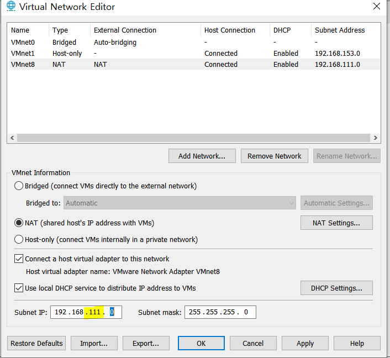Select the VMnet1 row
Viewport: 390px width, 358px height.
195,53
